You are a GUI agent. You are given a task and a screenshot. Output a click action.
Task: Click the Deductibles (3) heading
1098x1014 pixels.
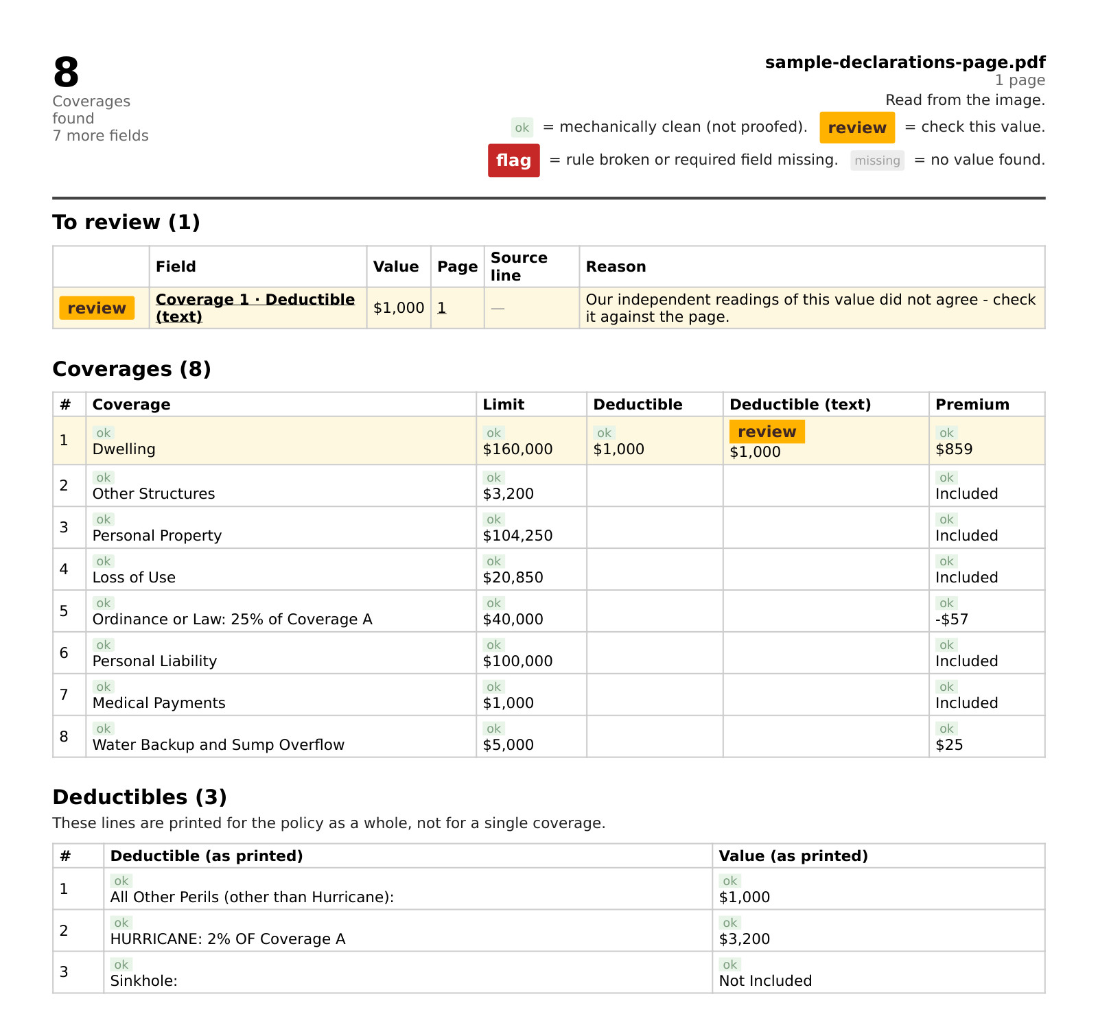(x=139, y=797)
